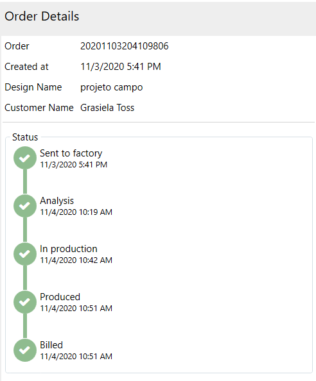Click the Order Details header title
Screen dimensions: 316x381
click(x=42, y=16)
